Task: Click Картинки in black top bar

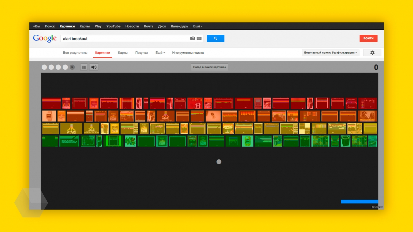Action: pos(67,26)
